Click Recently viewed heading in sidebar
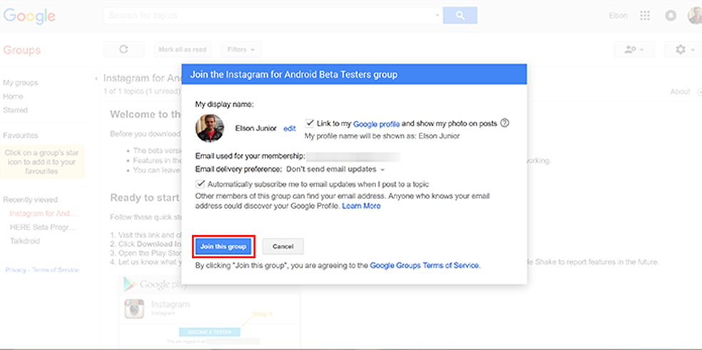Screen dimensions: 702x350 (30, 200)
